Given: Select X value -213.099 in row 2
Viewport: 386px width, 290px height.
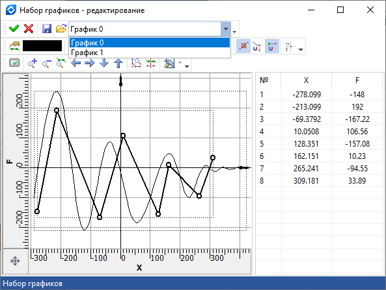Looking at the screenshot, I should click(307, 107).
